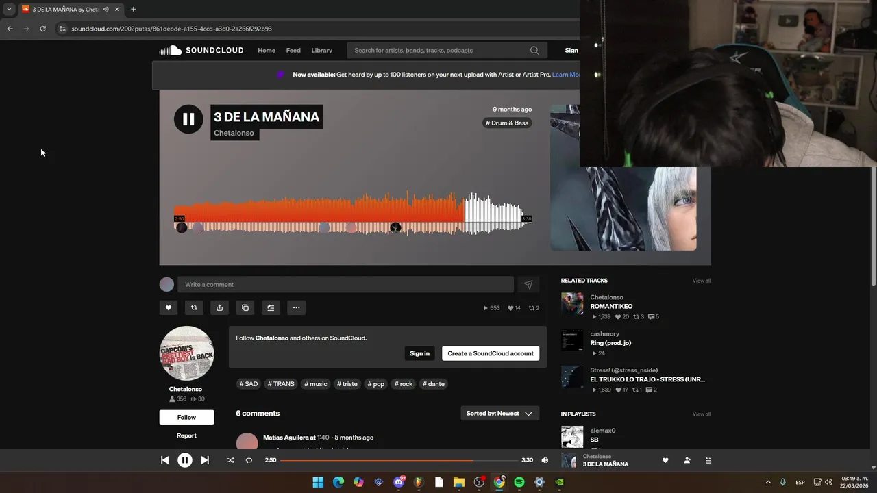Viewport: 877px width, 493px height.
Task: Open Chetalonso artist link under the track title
Action: pyautogui.click(x=234, y=133)
